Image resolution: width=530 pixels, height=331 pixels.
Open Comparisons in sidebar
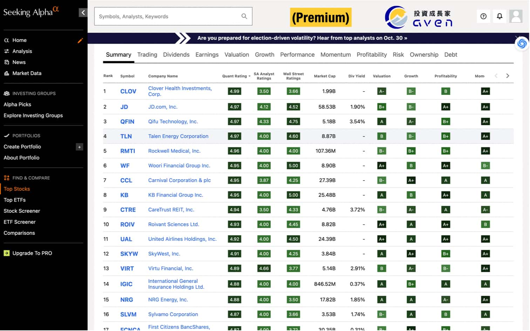[x=19, y=233]
